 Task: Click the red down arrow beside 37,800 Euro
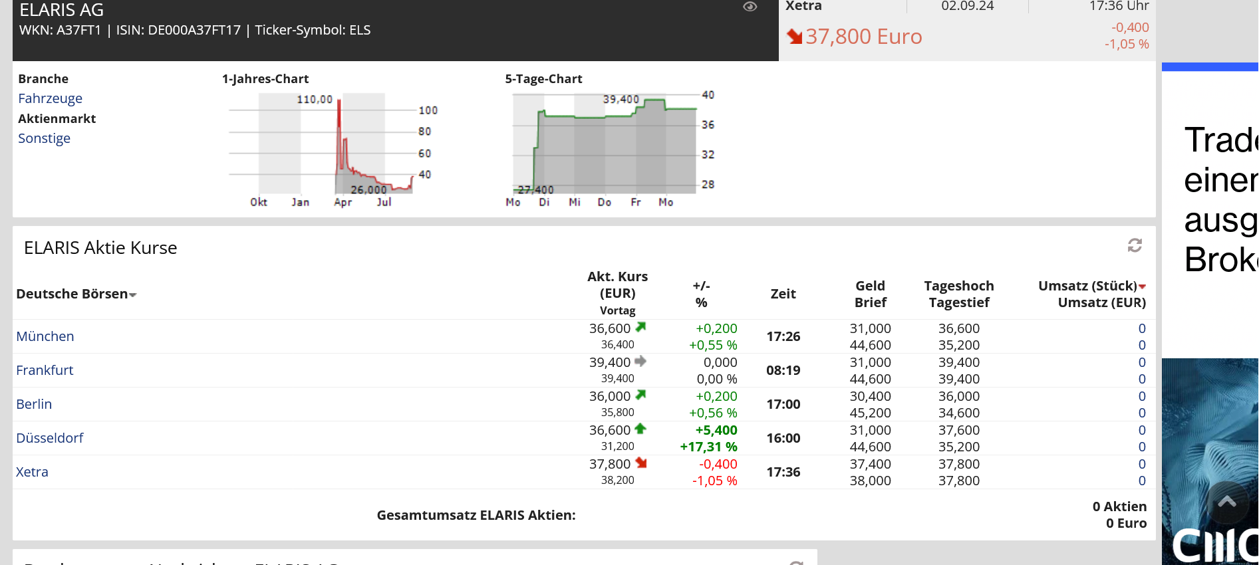tap(794, 37)
